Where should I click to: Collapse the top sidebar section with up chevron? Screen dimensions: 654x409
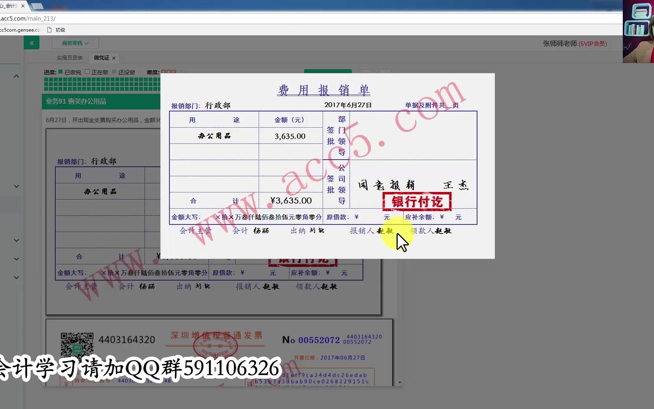(x=16, y=76)
